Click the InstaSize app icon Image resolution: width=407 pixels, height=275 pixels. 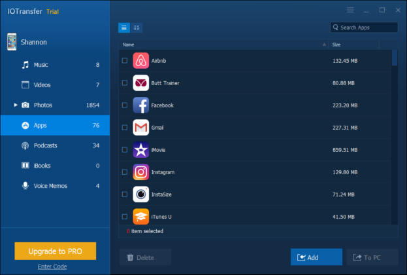[x=141, y=194]
